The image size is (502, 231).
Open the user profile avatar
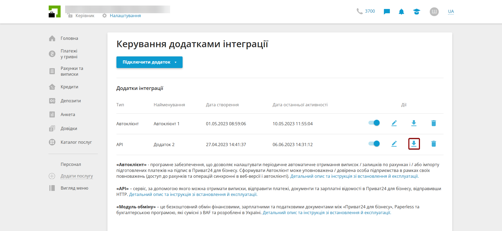point(434,12)
